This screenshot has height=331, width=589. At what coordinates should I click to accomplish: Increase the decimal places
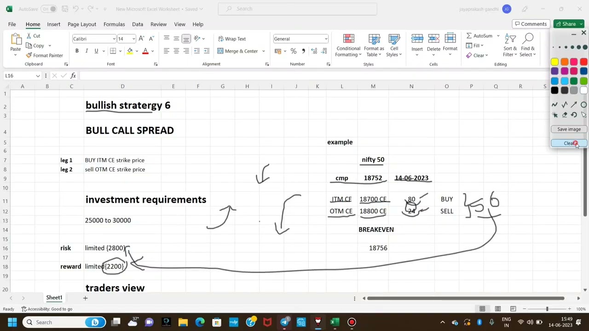314,51
